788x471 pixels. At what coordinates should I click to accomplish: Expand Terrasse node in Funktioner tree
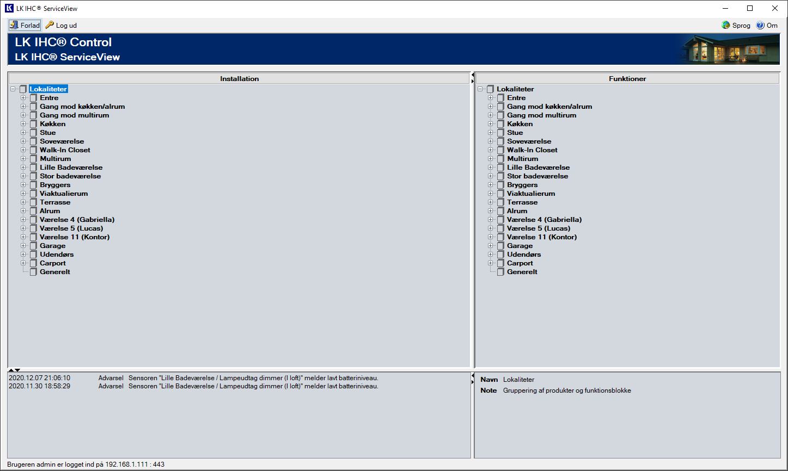491,202
